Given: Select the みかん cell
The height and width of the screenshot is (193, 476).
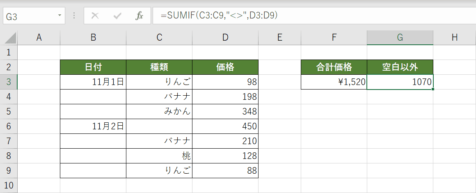Looking at the screenshot, I should click(x=159, y=112).
